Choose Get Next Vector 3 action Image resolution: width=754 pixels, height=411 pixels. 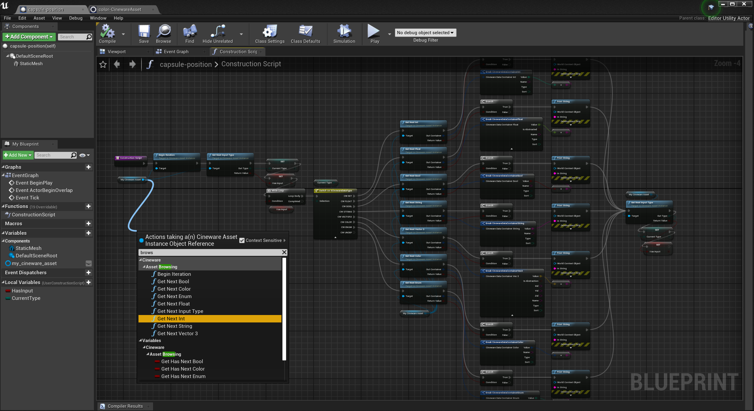pos(210,333)
